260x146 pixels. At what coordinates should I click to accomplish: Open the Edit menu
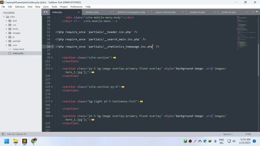pyautogui.click(x=10, y=7)
